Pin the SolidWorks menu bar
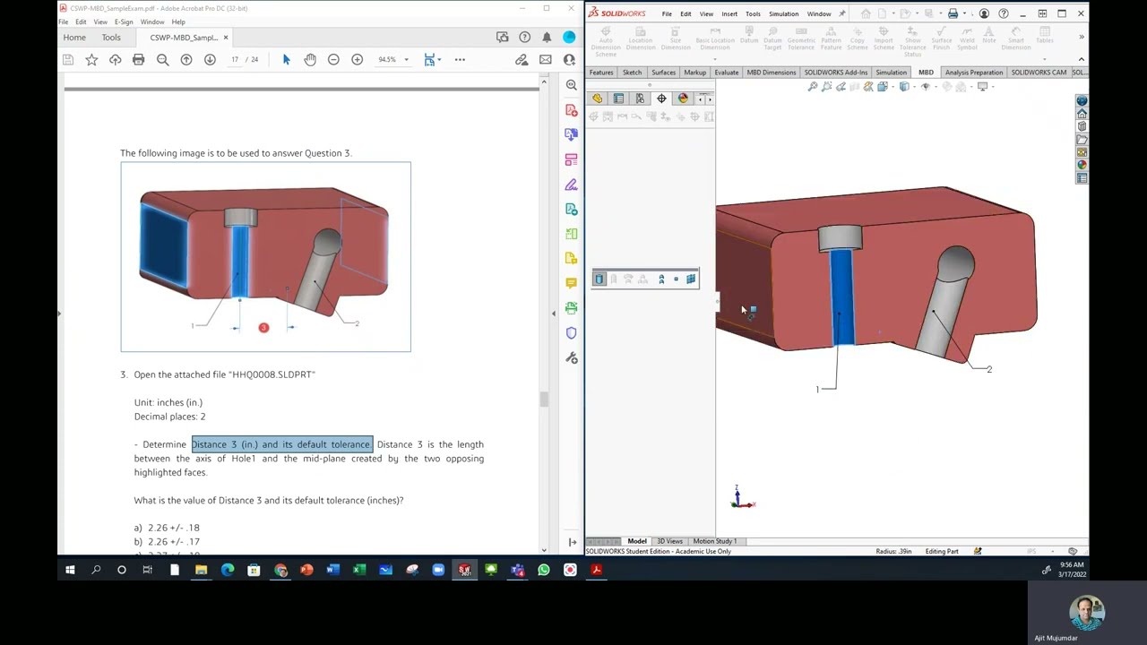This screenshot has width=1147, height=645. [841, 13]
